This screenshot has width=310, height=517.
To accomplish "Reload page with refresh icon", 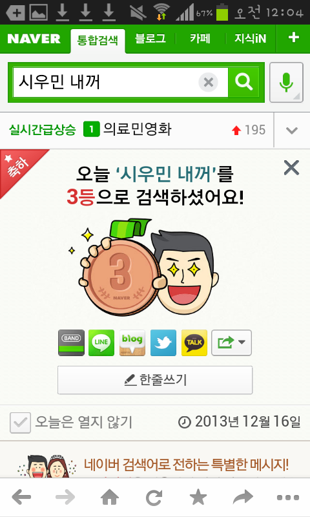I will 154,497.
